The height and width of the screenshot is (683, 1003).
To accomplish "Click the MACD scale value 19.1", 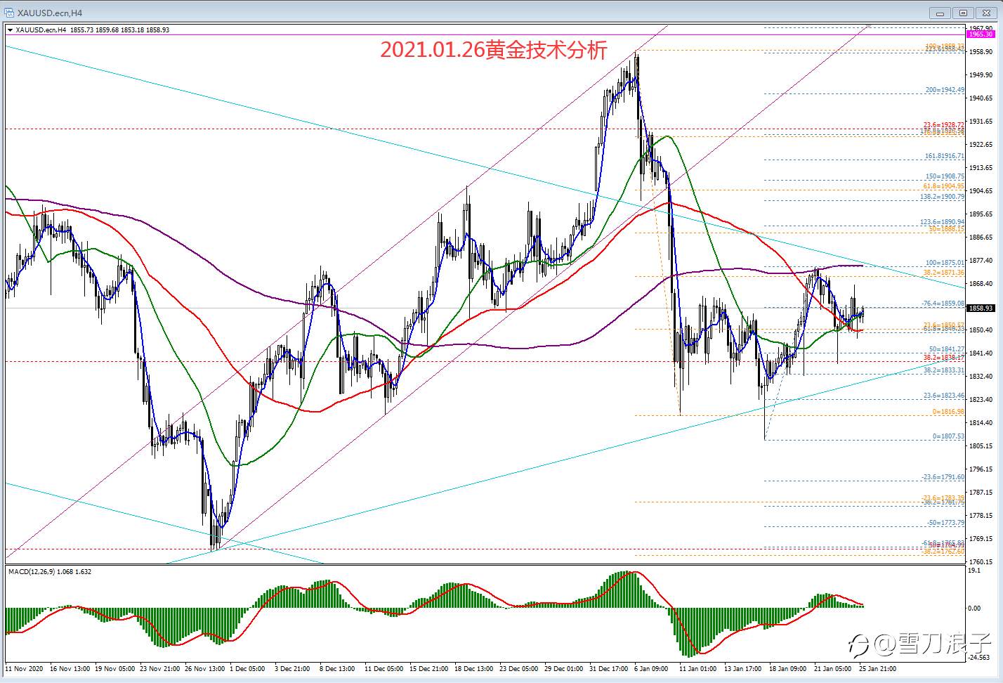I will [973, 571].
